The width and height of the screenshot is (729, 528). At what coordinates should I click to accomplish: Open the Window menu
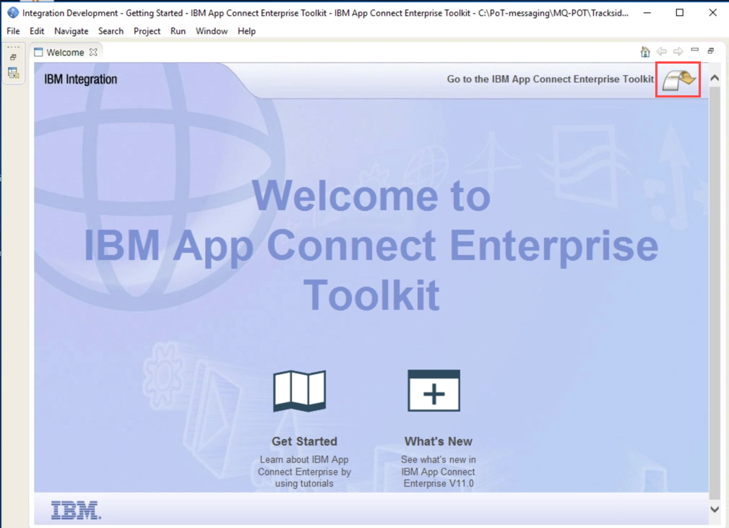212,31
